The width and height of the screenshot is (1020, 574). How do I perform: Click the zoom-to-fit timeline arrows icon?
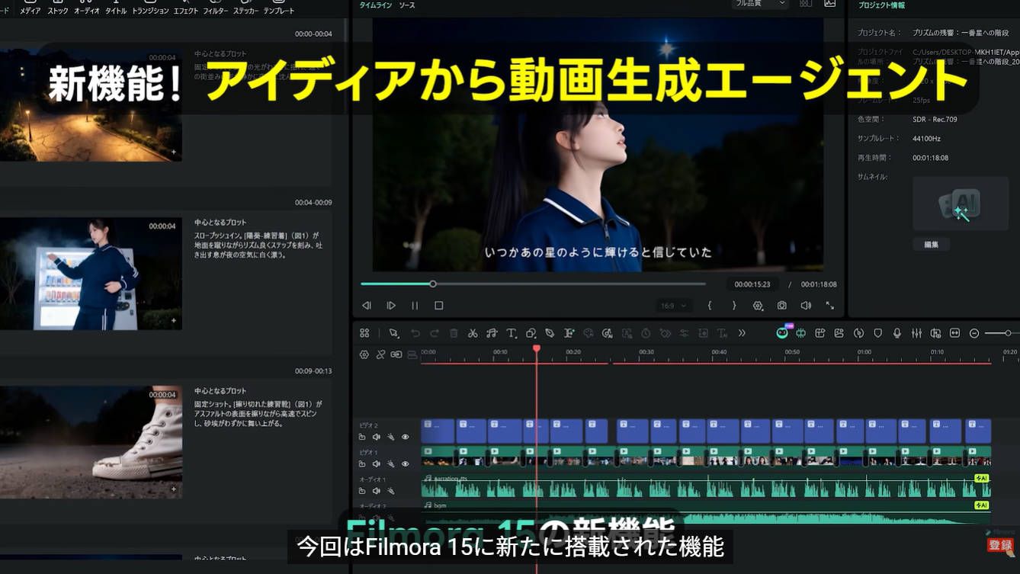pos(954,333)
